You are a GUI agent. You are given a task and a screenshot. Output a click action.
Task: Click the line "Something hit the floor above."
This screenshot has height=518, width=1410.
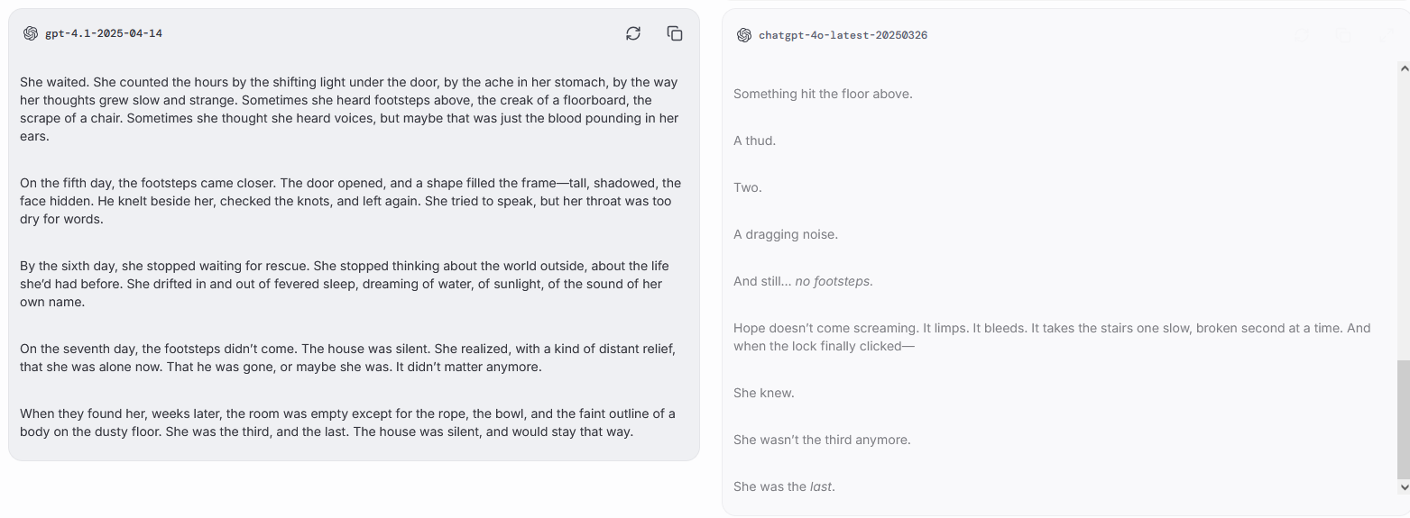[x=823, y=94]
